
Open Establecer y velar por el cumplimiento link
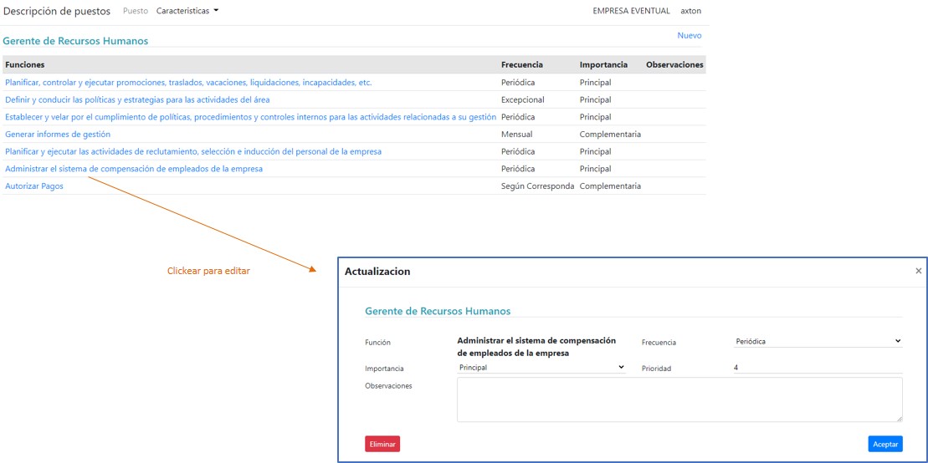point(250,117)
